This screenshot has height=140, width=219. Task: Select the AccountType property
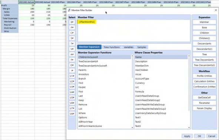pos(161,79)
